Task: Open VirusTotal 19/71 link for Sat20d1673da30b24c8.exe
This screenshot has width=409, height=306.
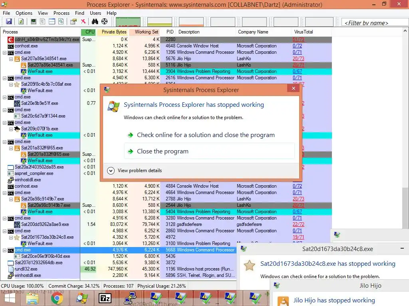Action: coord(298,237)
